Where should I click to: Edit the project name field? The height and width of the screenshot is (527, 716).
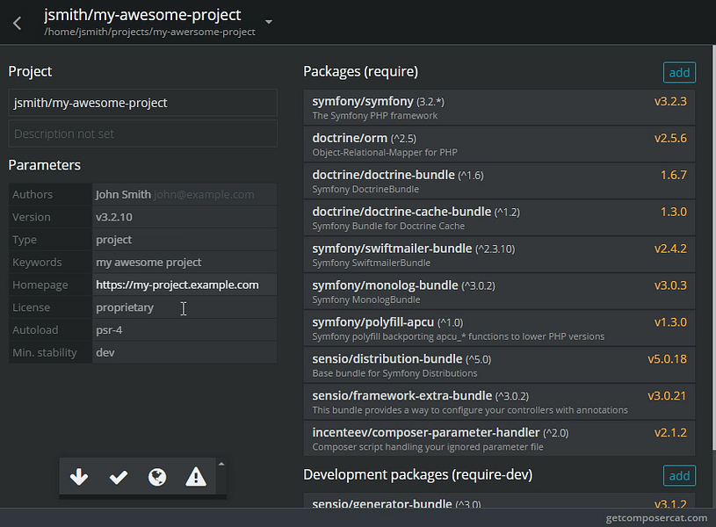click(x=143, y=103)
